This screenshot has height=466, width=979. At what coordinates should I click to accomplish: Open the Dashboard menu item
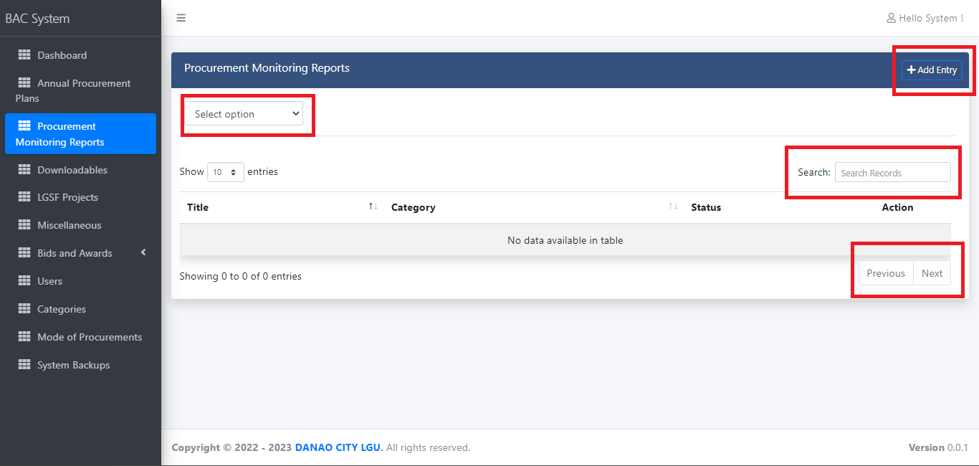pyautogui.click(x=80, y=55)
